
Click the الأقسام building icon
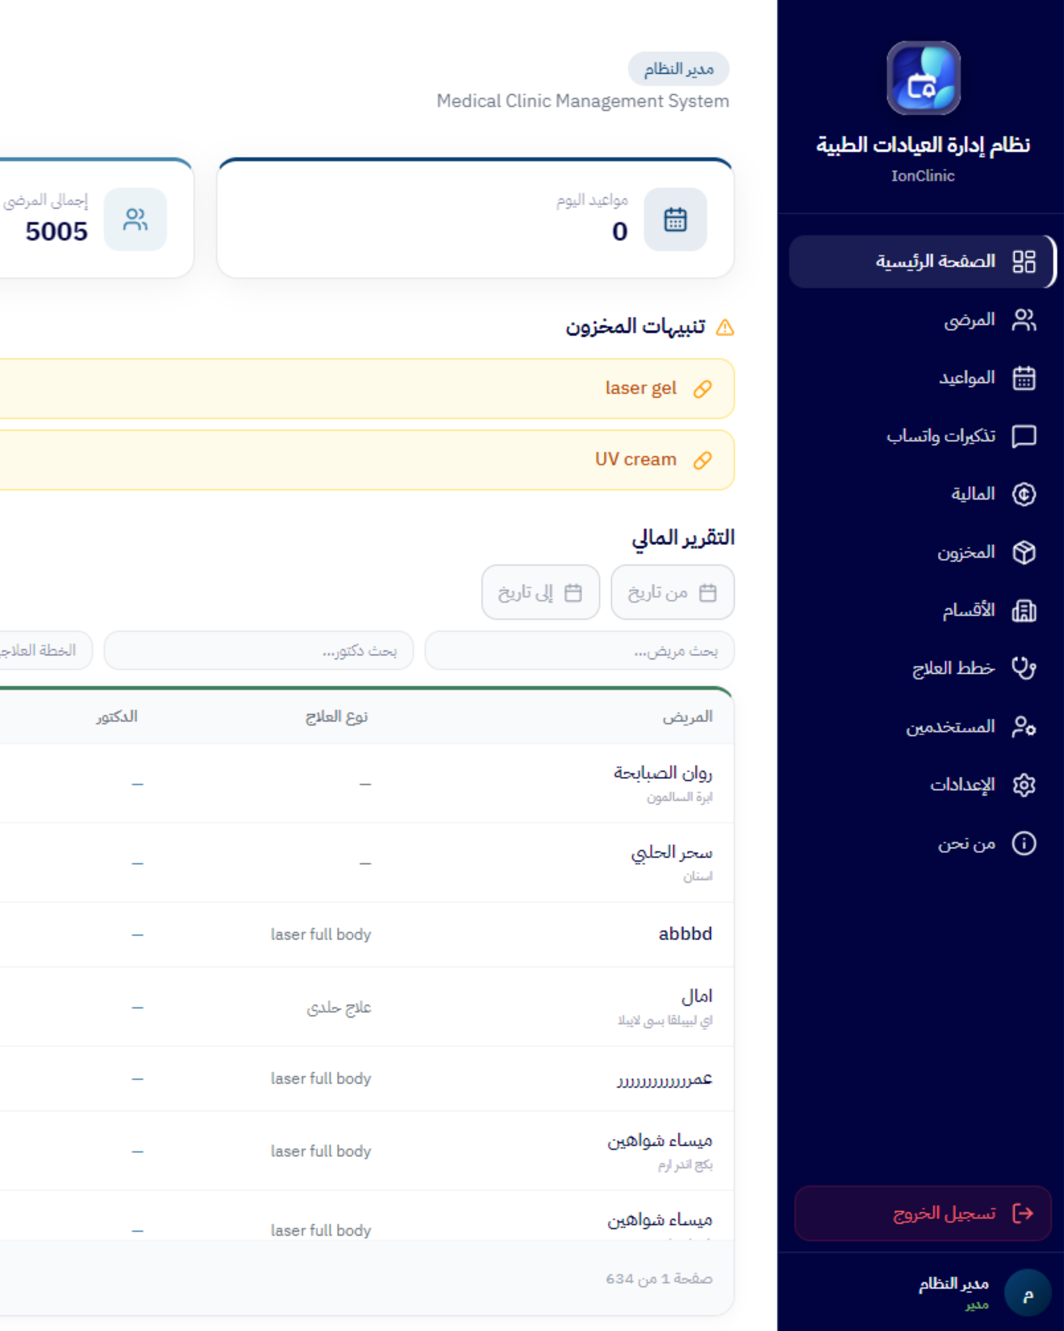tap(1024, 610)
